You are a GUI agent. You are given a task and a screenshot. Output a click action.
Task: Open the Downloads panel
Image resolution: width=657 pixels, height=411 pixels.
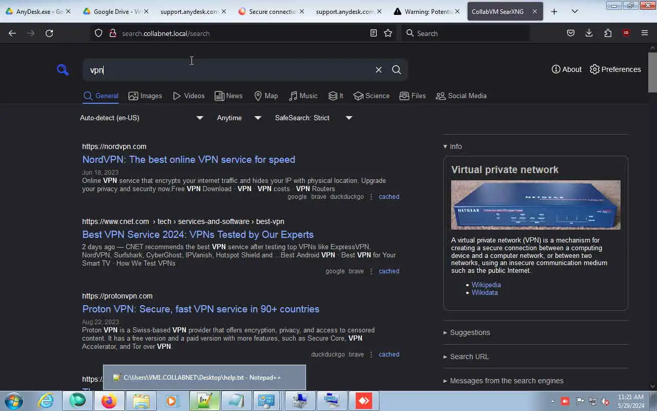(x=589, y=33)
